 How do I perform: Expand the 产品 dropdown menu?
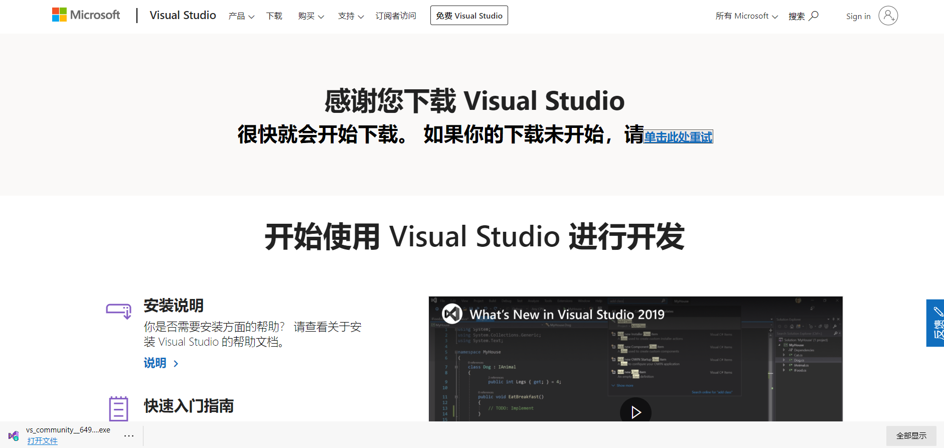pyautogui.click(x=241, y=16)
